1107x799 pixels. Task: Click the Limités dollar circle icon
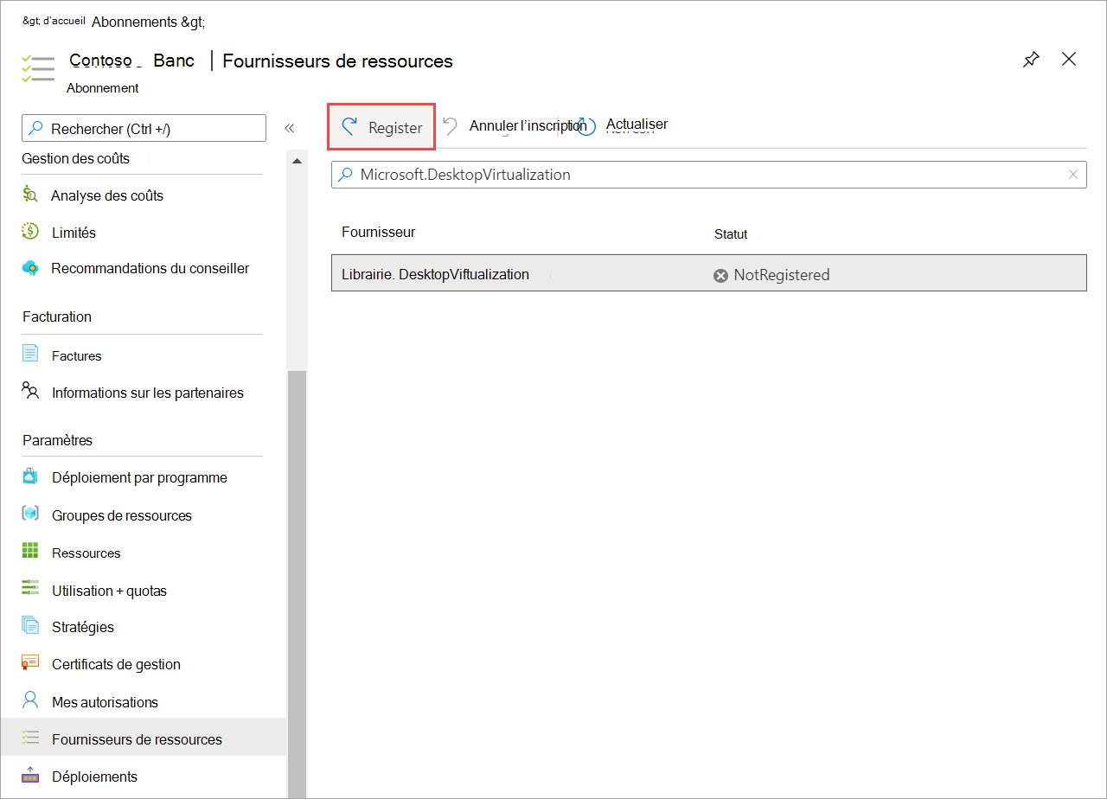click(x=30, y=232)
